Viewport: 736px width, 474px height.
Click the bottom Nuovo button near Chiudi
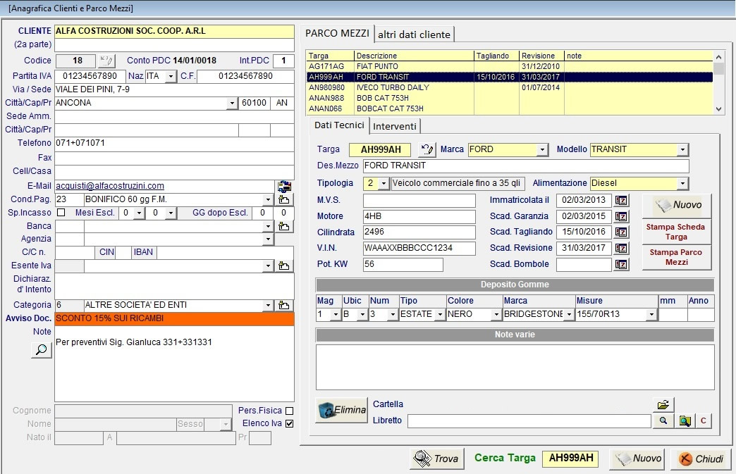click(639, 459)
